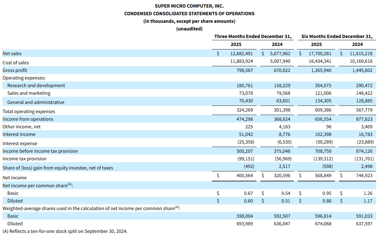Image resolution: width=380 pixels, height=237 pixels.
Task: Click the ten-for-one stock split footnote
Action: (65, 231)
